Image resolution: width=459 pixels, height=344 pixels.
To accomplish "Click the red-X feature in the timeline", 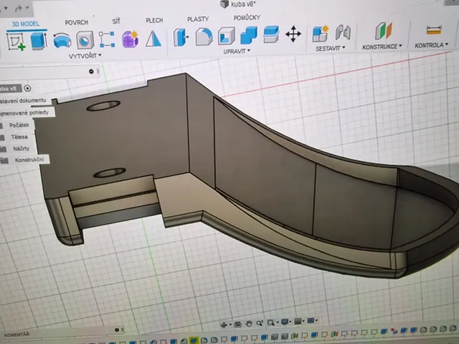I will tap(394, 332).
